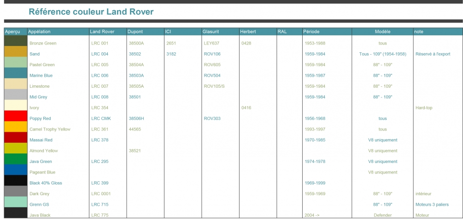
Task: Click the Sand name cell
Action: [35, 54]
